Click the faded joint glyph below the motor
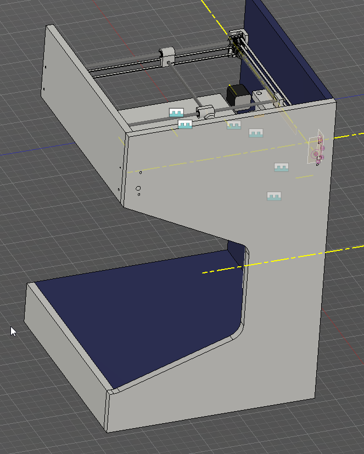 click(234, 125)
